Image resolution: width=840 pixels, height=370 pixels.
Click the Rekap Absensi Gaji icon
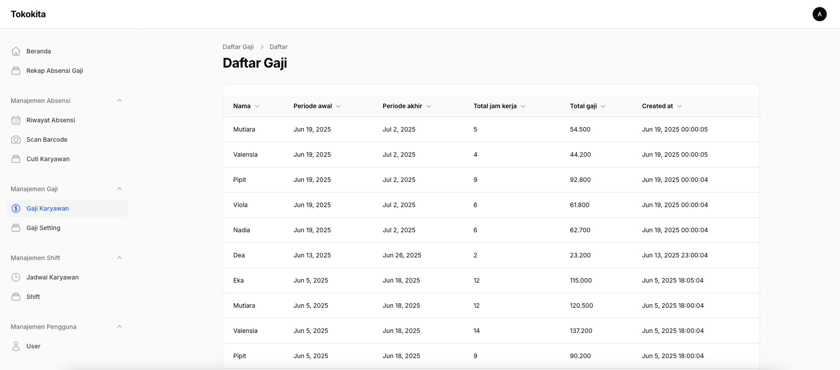coord(16,71)
